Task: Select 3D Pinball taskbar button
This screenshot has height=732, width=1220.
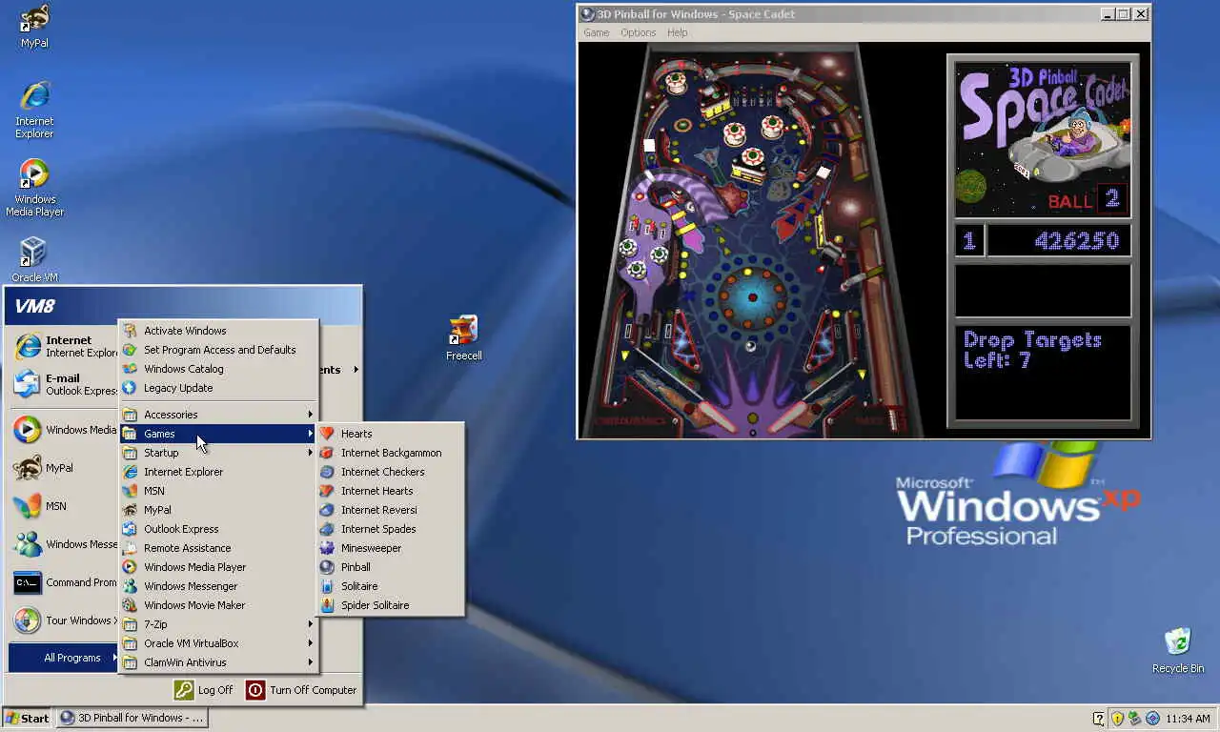Action: click(132, 718)
